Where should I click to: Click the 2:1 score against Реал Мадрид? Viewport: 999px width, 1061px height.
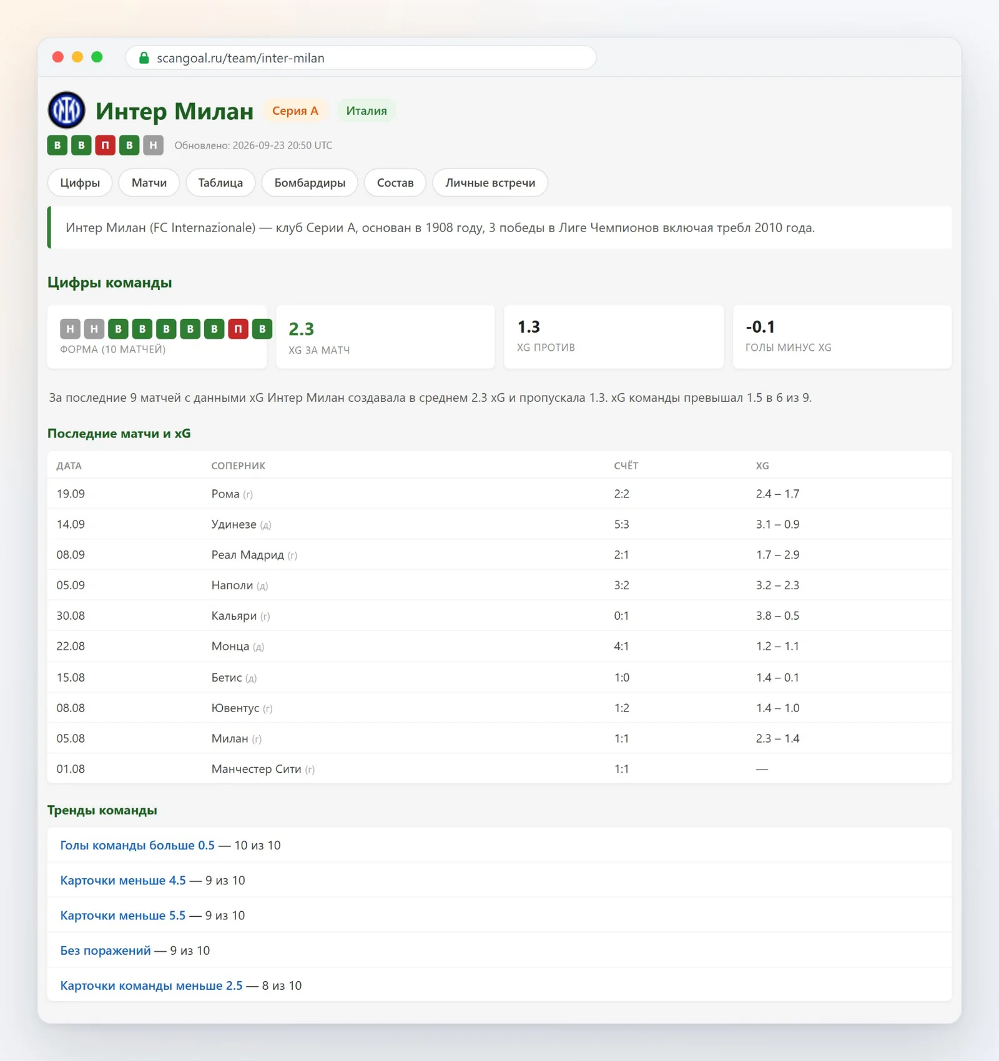[x=622, y=555]
